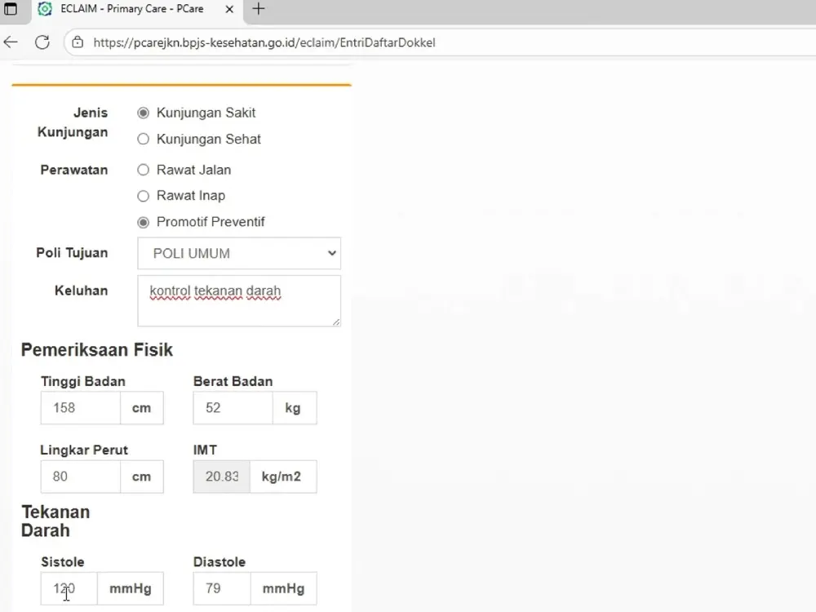
Task: Click the Lingkar Perut input field
Action: [80, 477]
